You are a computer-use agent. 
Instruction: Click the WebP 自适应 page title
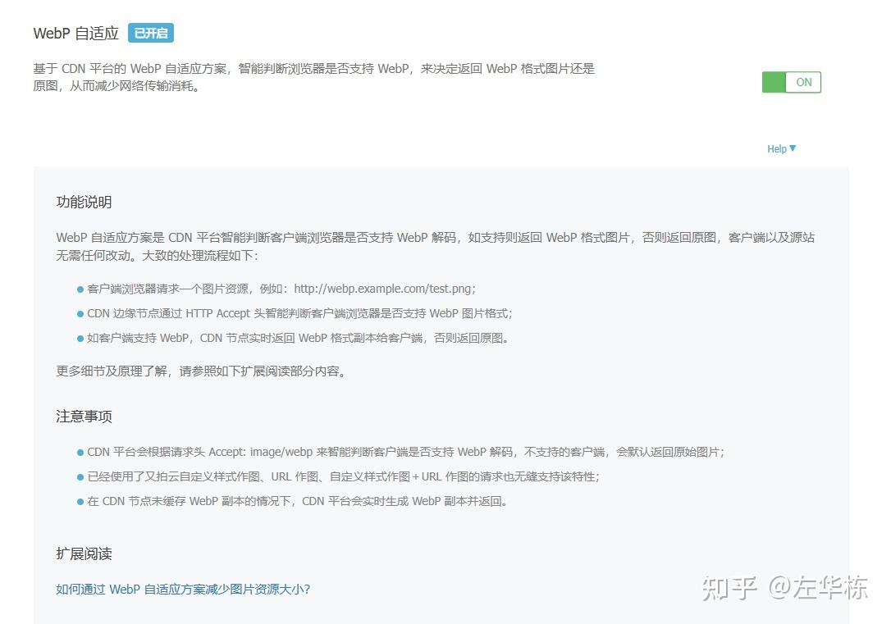click(x=75, y=33)
